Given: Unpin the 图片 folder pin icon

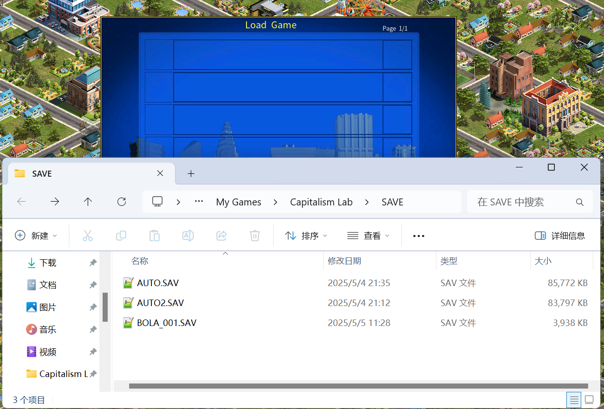Looking at the screenshot, I should (x=93, y=307).
